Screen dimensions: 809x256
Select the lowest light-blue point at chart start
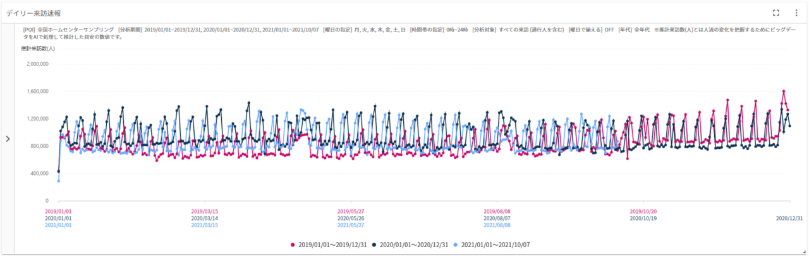coord(58,181)
